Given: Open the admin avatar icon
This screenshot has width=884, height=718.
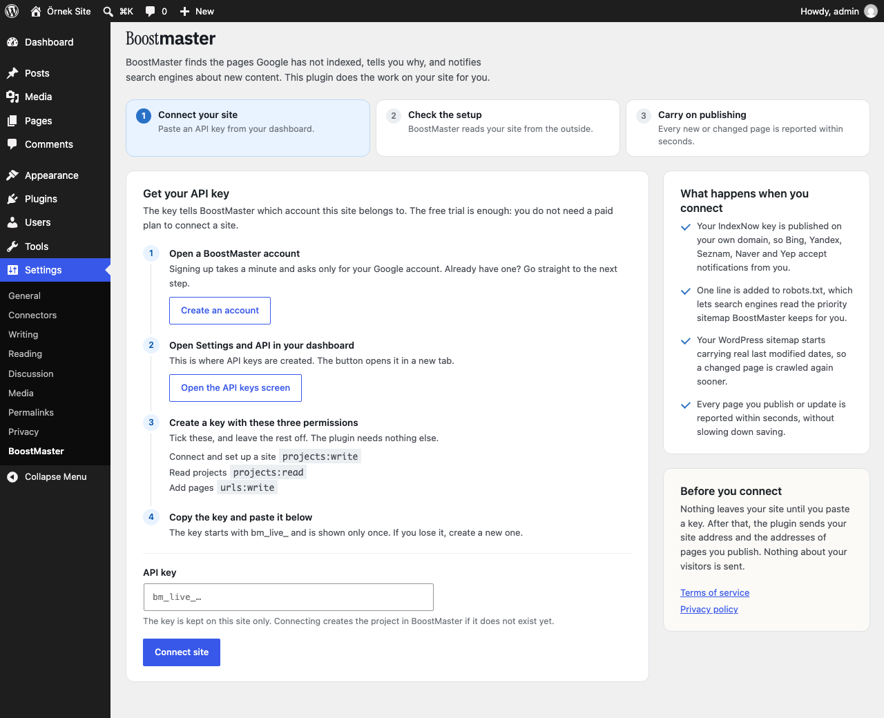Looking at the screenshot, I should coord(871,11).
